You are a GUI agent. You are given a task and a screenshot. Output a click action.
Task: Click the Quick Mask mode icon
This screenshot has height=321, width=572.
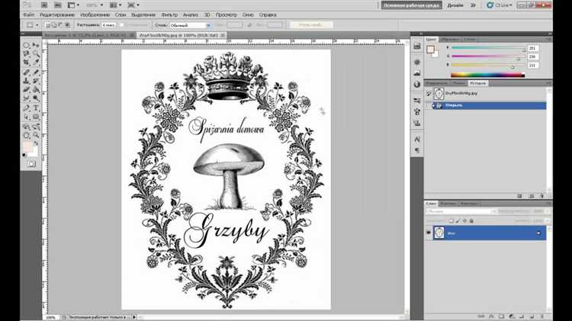31,163
